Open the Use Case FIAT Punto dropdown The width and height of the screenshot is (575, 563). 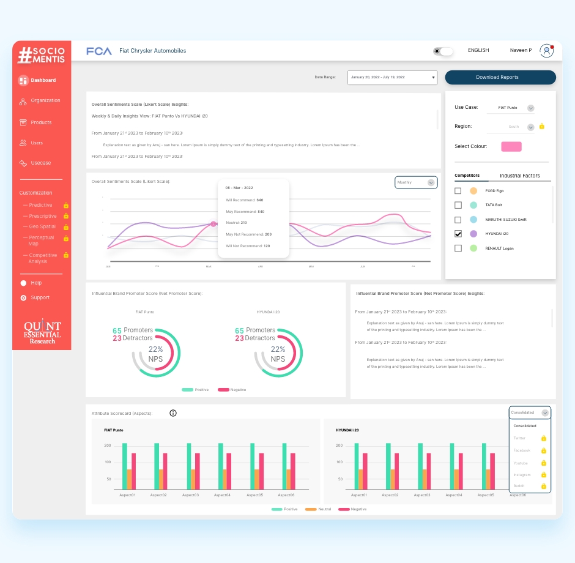pos(530,108)
